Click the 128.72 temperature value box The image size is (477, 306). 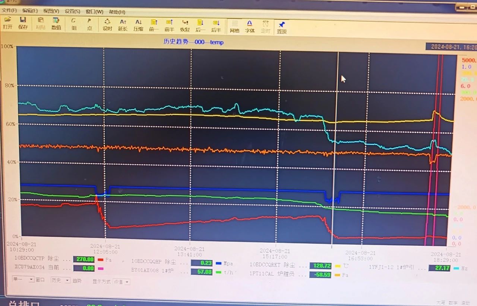pyautogui.click(x=320, y=266)
